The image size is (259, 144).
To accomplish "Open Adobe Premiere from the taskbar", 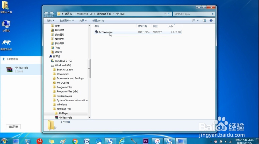I will click(x=146, y=141).
